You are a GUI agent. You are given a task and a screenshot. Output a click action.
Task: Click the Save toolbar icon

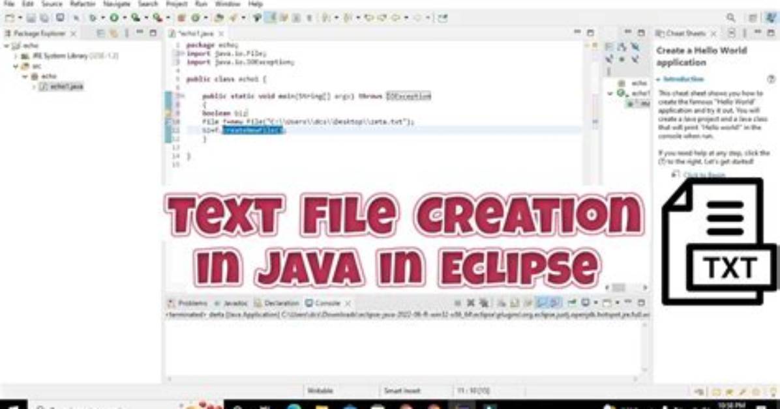point(31,18)
